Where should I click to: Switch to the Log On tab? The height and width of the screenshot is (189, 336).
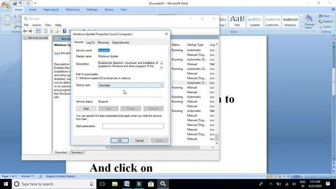90,43
